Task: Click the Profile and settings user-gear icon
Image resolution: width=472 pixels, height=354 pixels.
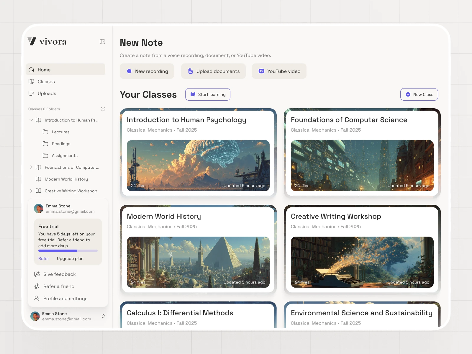Action: pos(37,298)
